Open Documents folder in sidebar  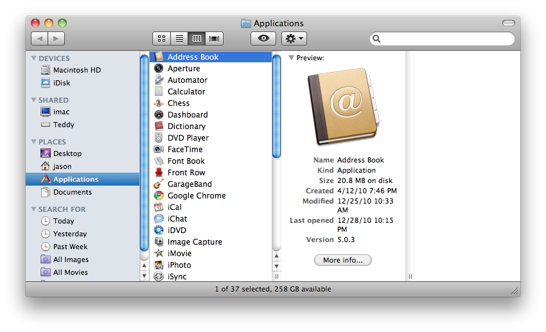point(82,192)
